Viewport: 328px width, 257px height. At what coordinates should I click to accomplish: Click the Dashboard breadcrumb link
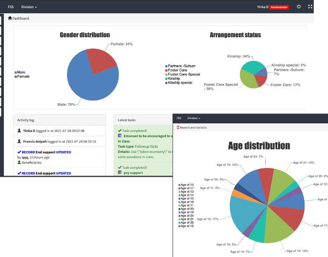tap(20, 18)
